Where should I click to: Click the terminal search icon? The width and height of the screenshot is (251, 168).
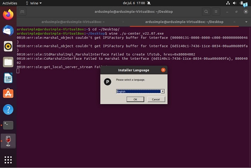point(207,12)
